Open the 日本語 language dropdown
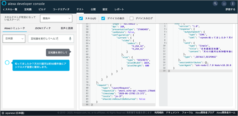The width and height of the screenshot is (238, 116). (14, 39)
